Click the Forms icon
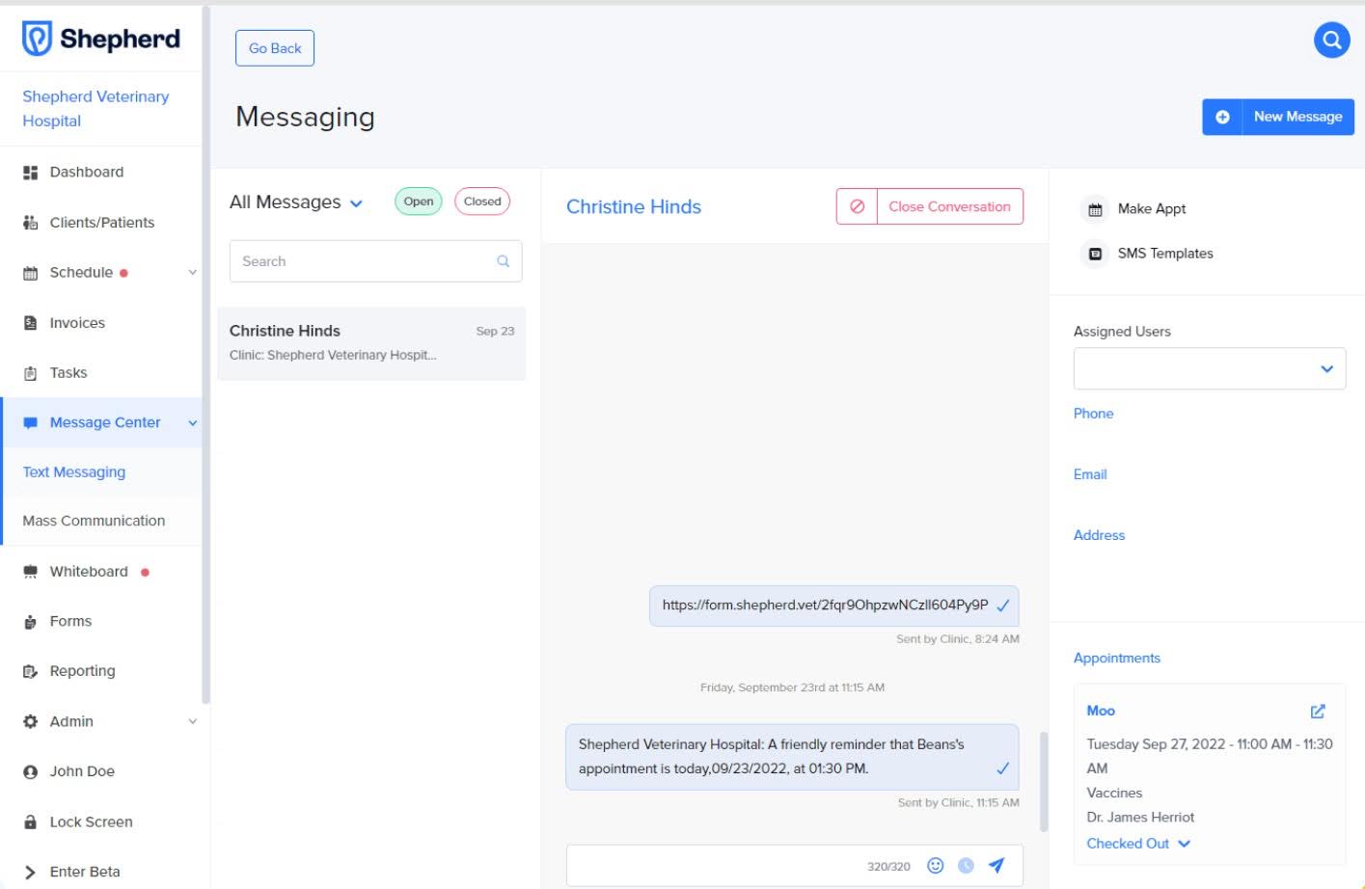 pyautogui.click(x=30, y=622)
